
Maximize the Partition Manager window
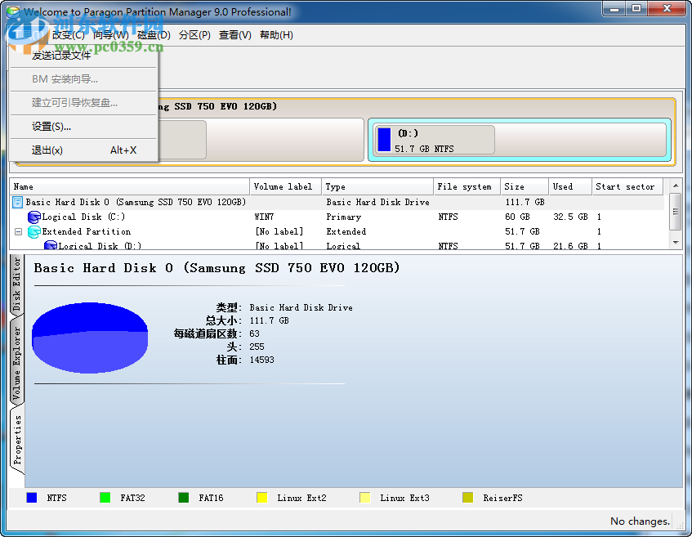click(636, 9)
